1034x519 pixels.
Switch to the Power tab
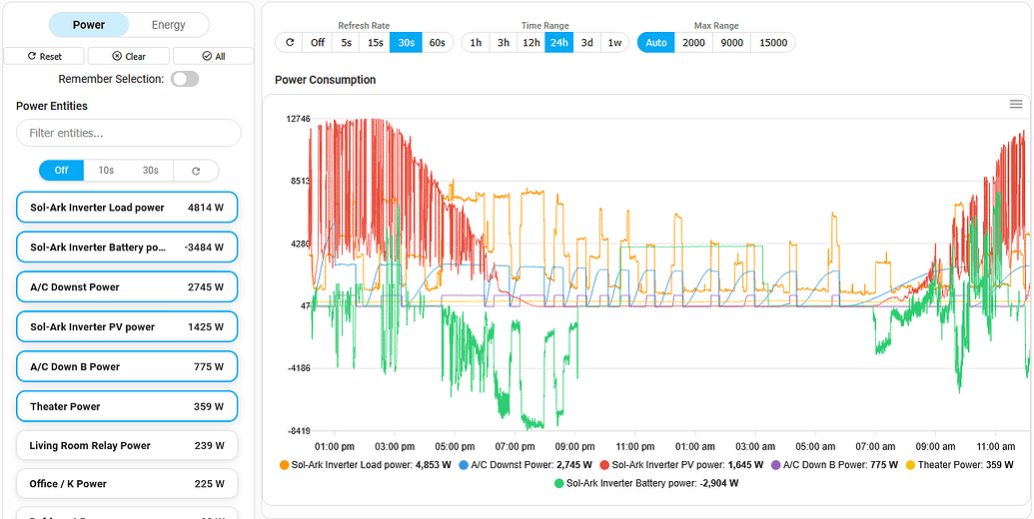[x=89, y=25]
